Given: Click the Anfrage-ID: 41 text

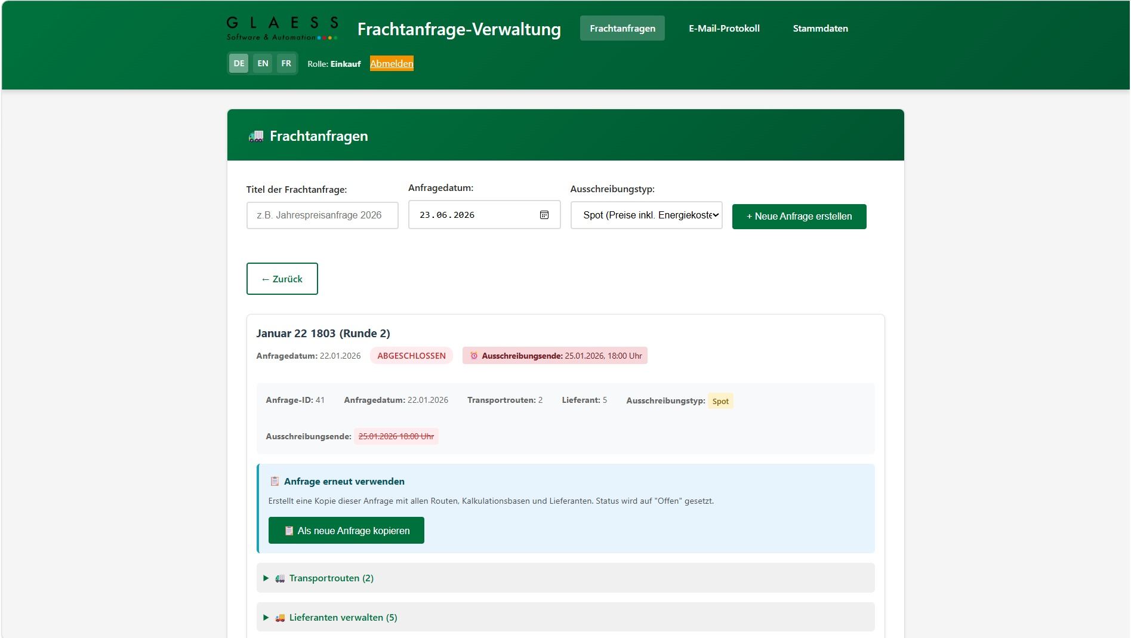Looking at the screenshot, I should (295, 400).
